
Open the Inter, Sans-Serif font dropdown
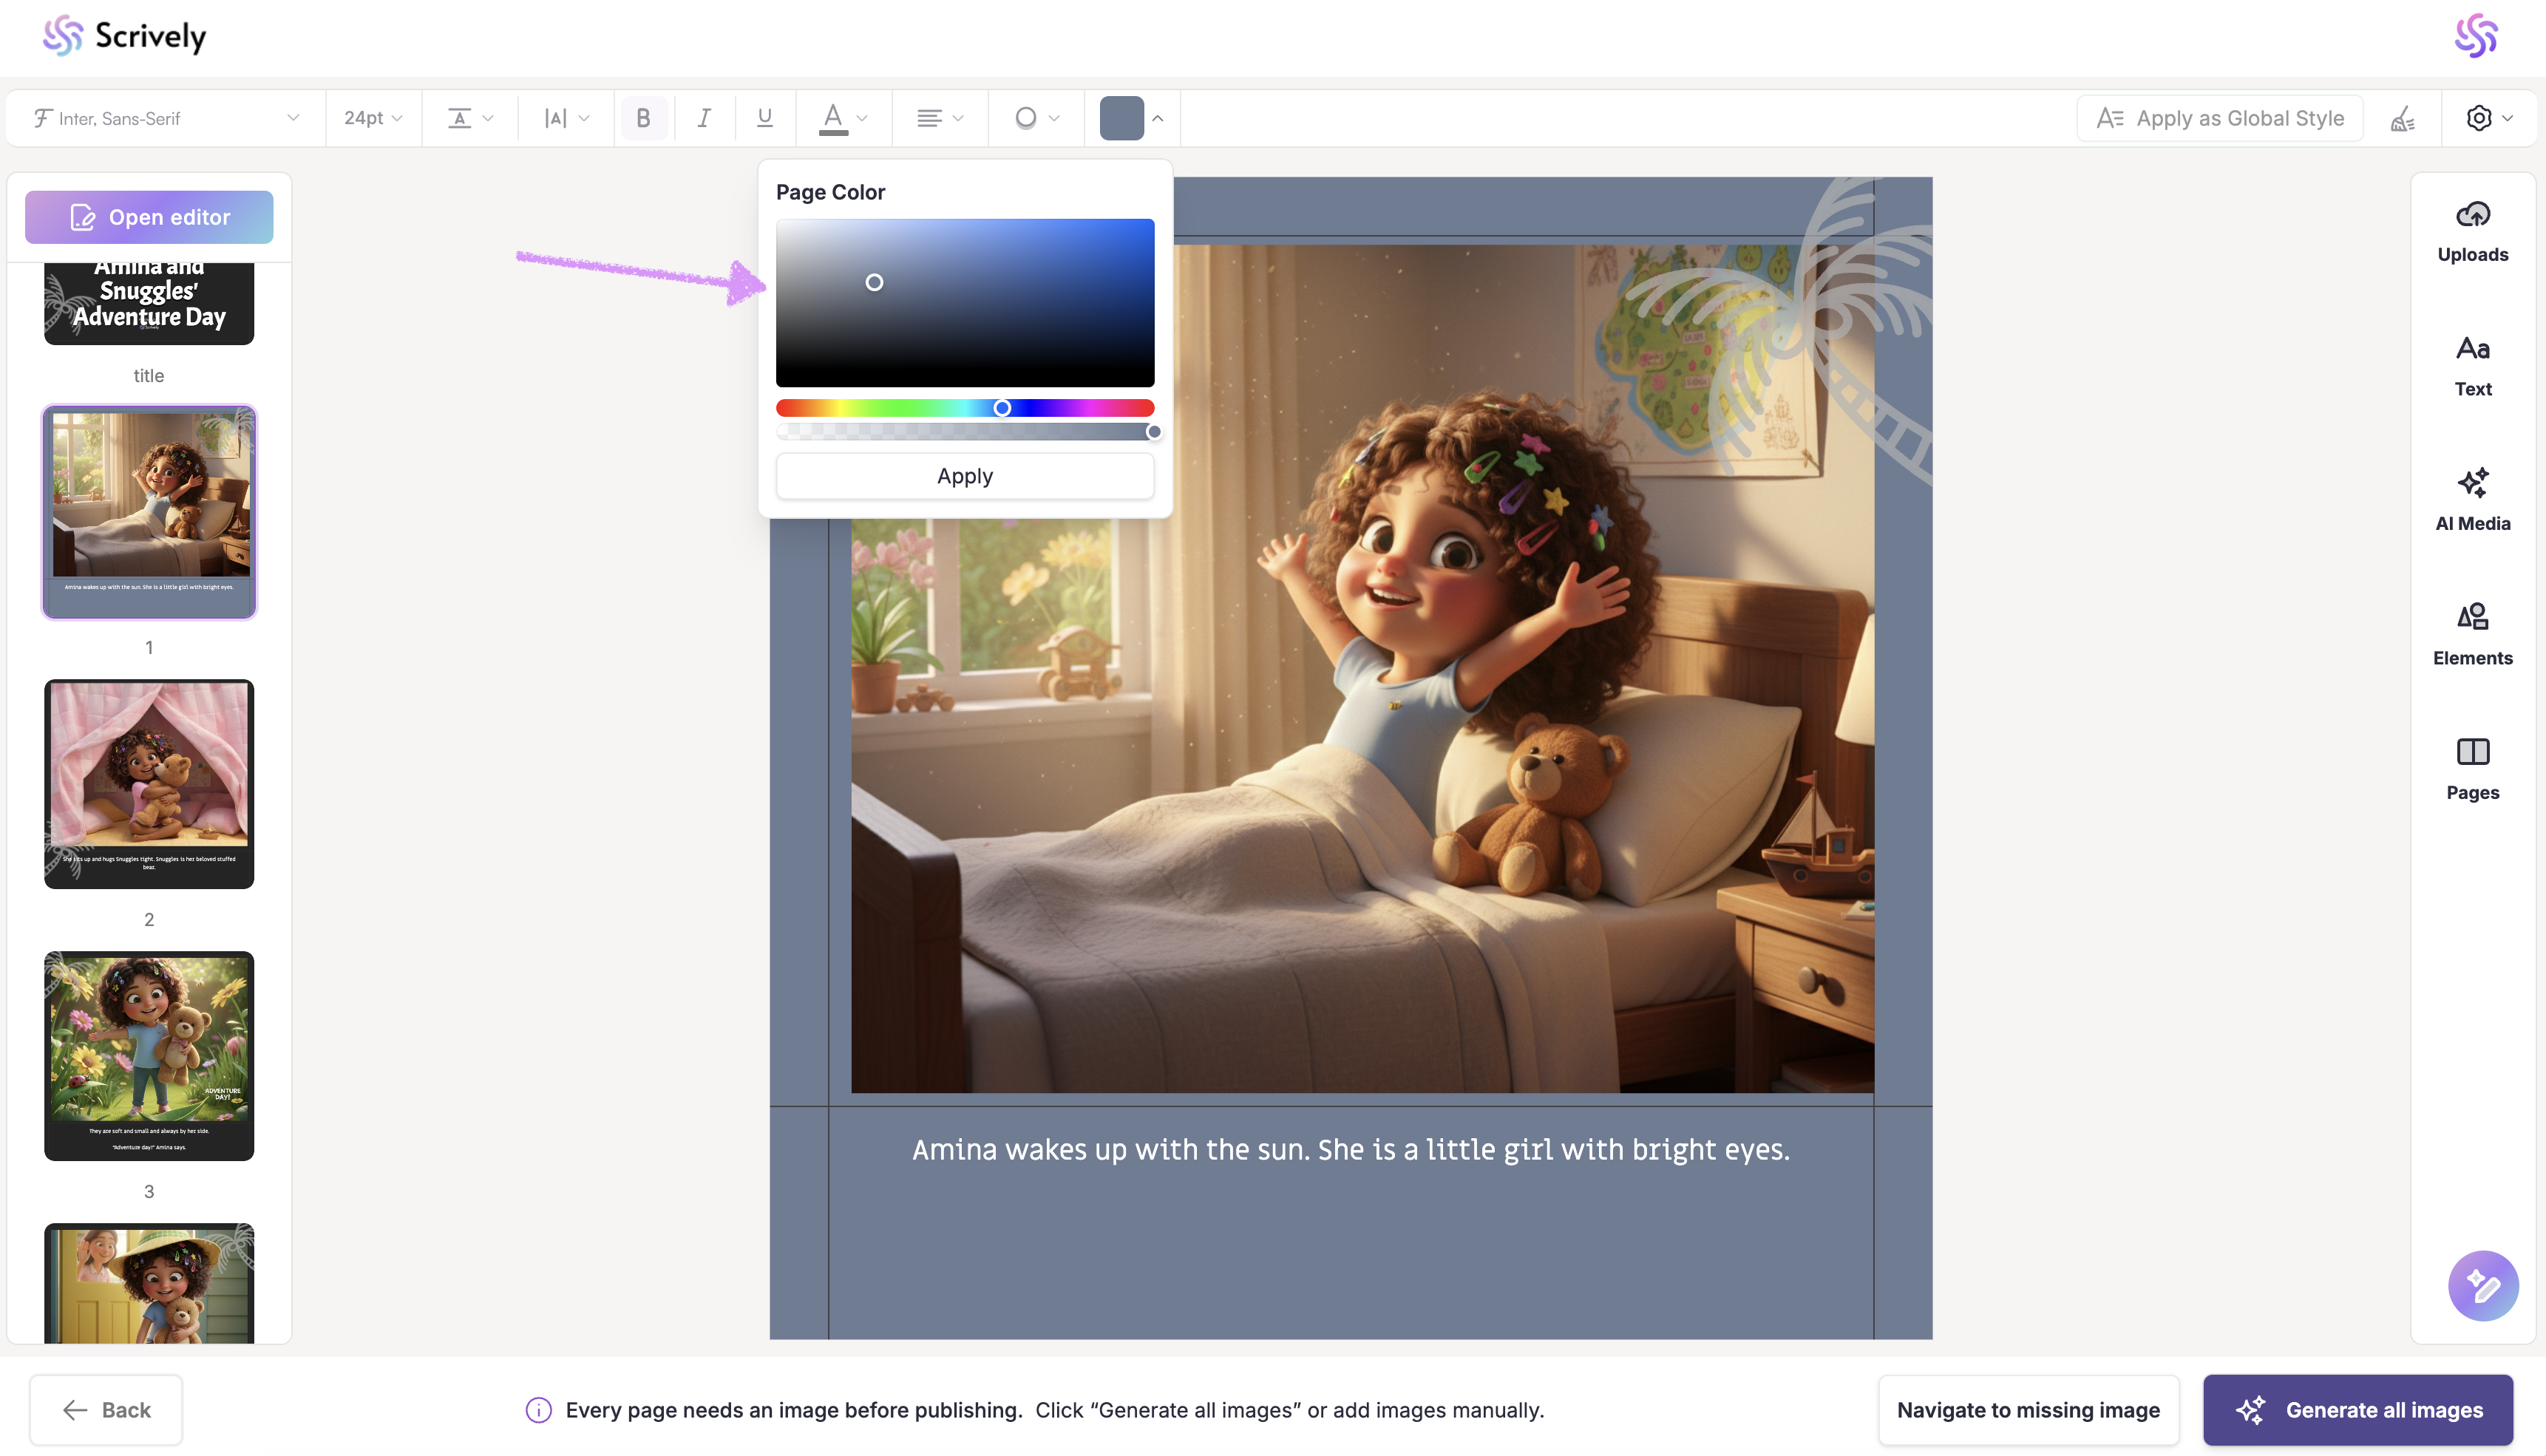(166, 118)
